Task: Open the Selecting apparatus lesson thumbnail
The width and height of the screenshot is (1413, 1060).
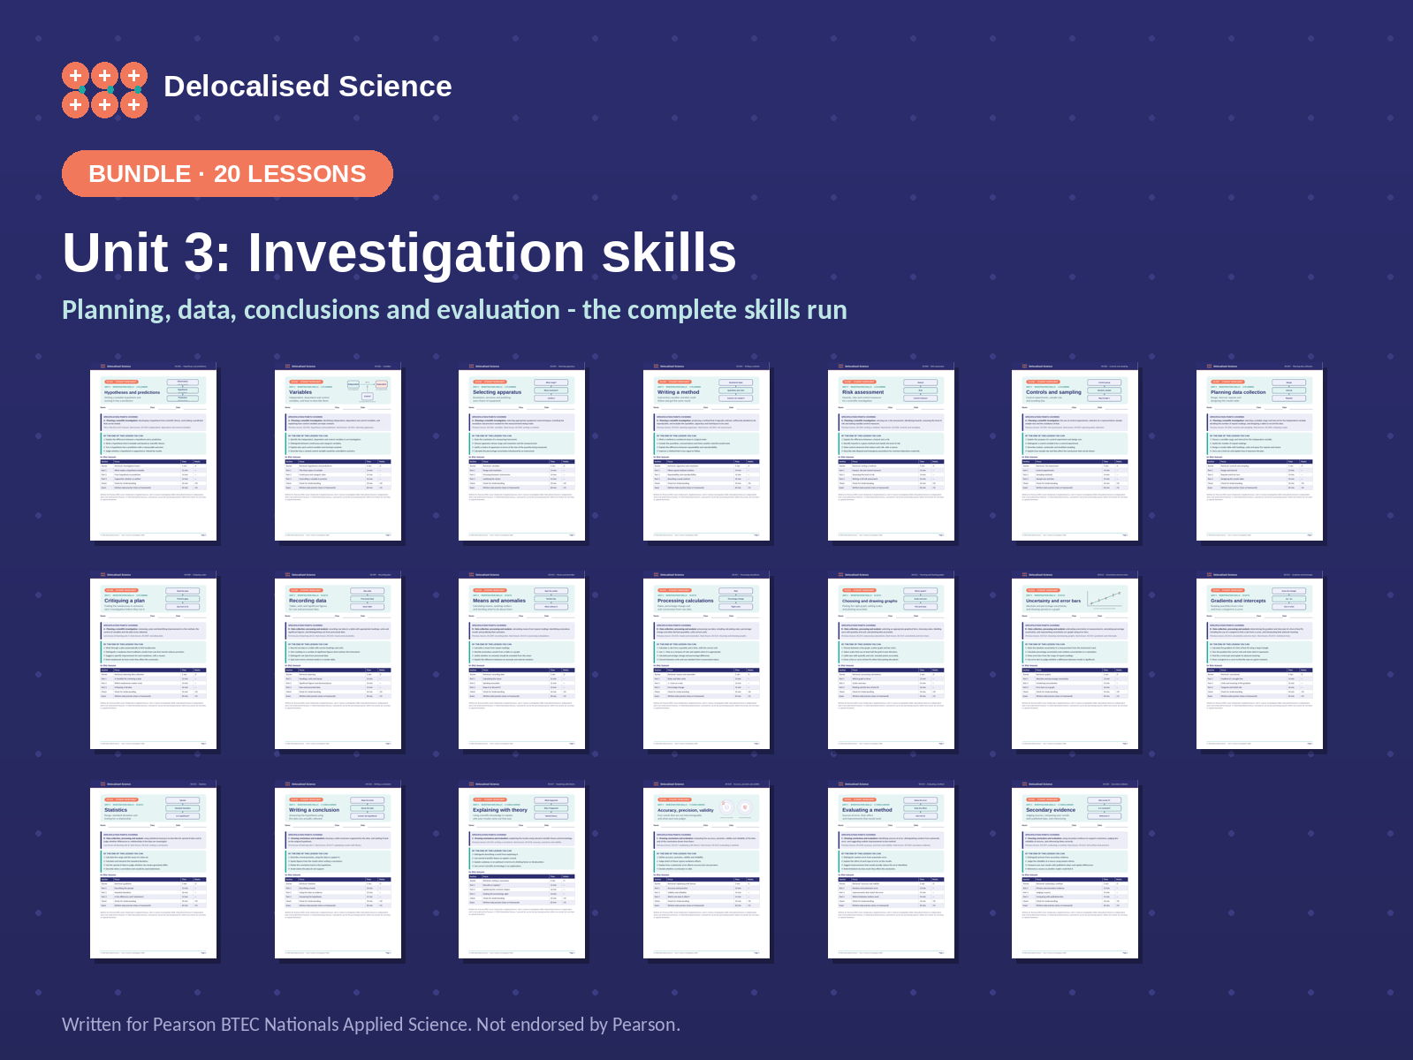Action: click(x=522, y=451)
